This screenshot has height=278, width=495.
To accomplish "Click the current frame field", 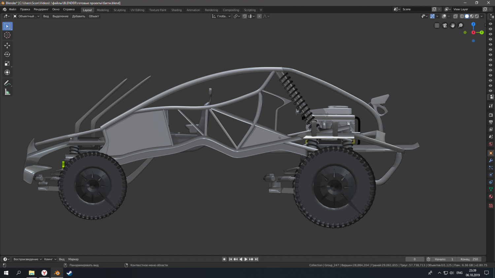I will (x=415, y=259).
